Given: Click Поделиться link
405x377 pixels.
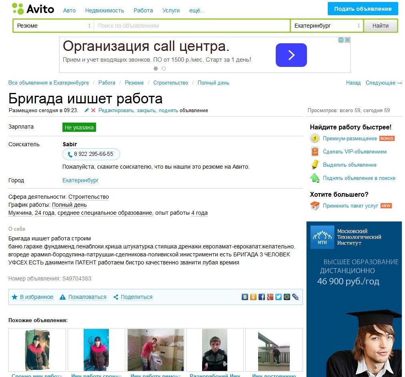Looking at the screenshot, I should [136, 297].
